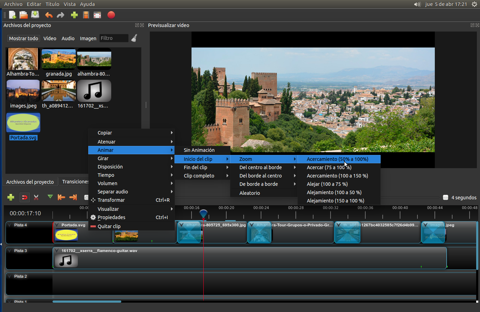Open the alhambra-805725 clip menu arrow
480x312 pixels.
[x=181, y=225]
